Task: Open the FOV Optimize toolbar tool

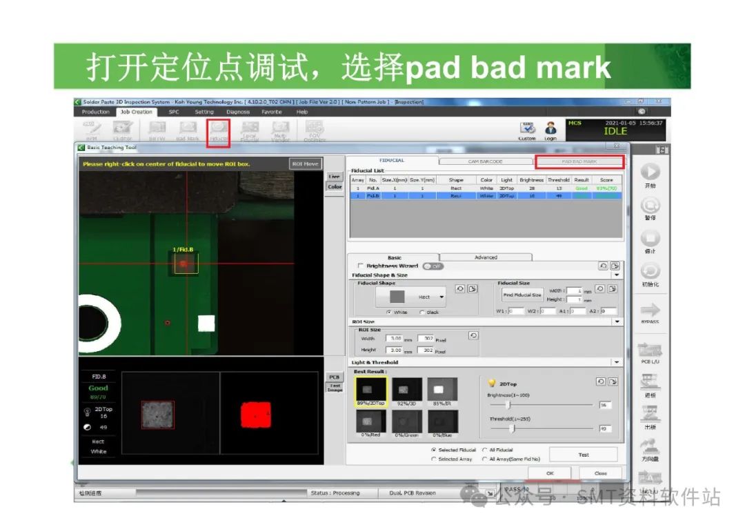Action: point(315,131)
